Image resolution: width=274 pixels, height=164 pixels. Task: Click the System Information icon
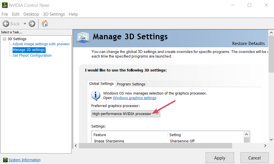(5, 160)
